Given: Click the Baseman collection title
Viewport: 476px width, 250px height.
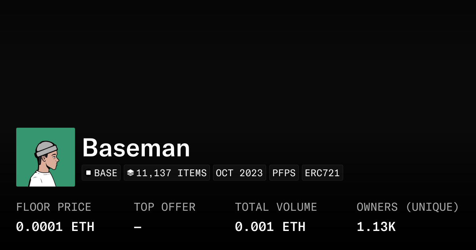Looking at the screenshot, I should click(x=136, y=148).
